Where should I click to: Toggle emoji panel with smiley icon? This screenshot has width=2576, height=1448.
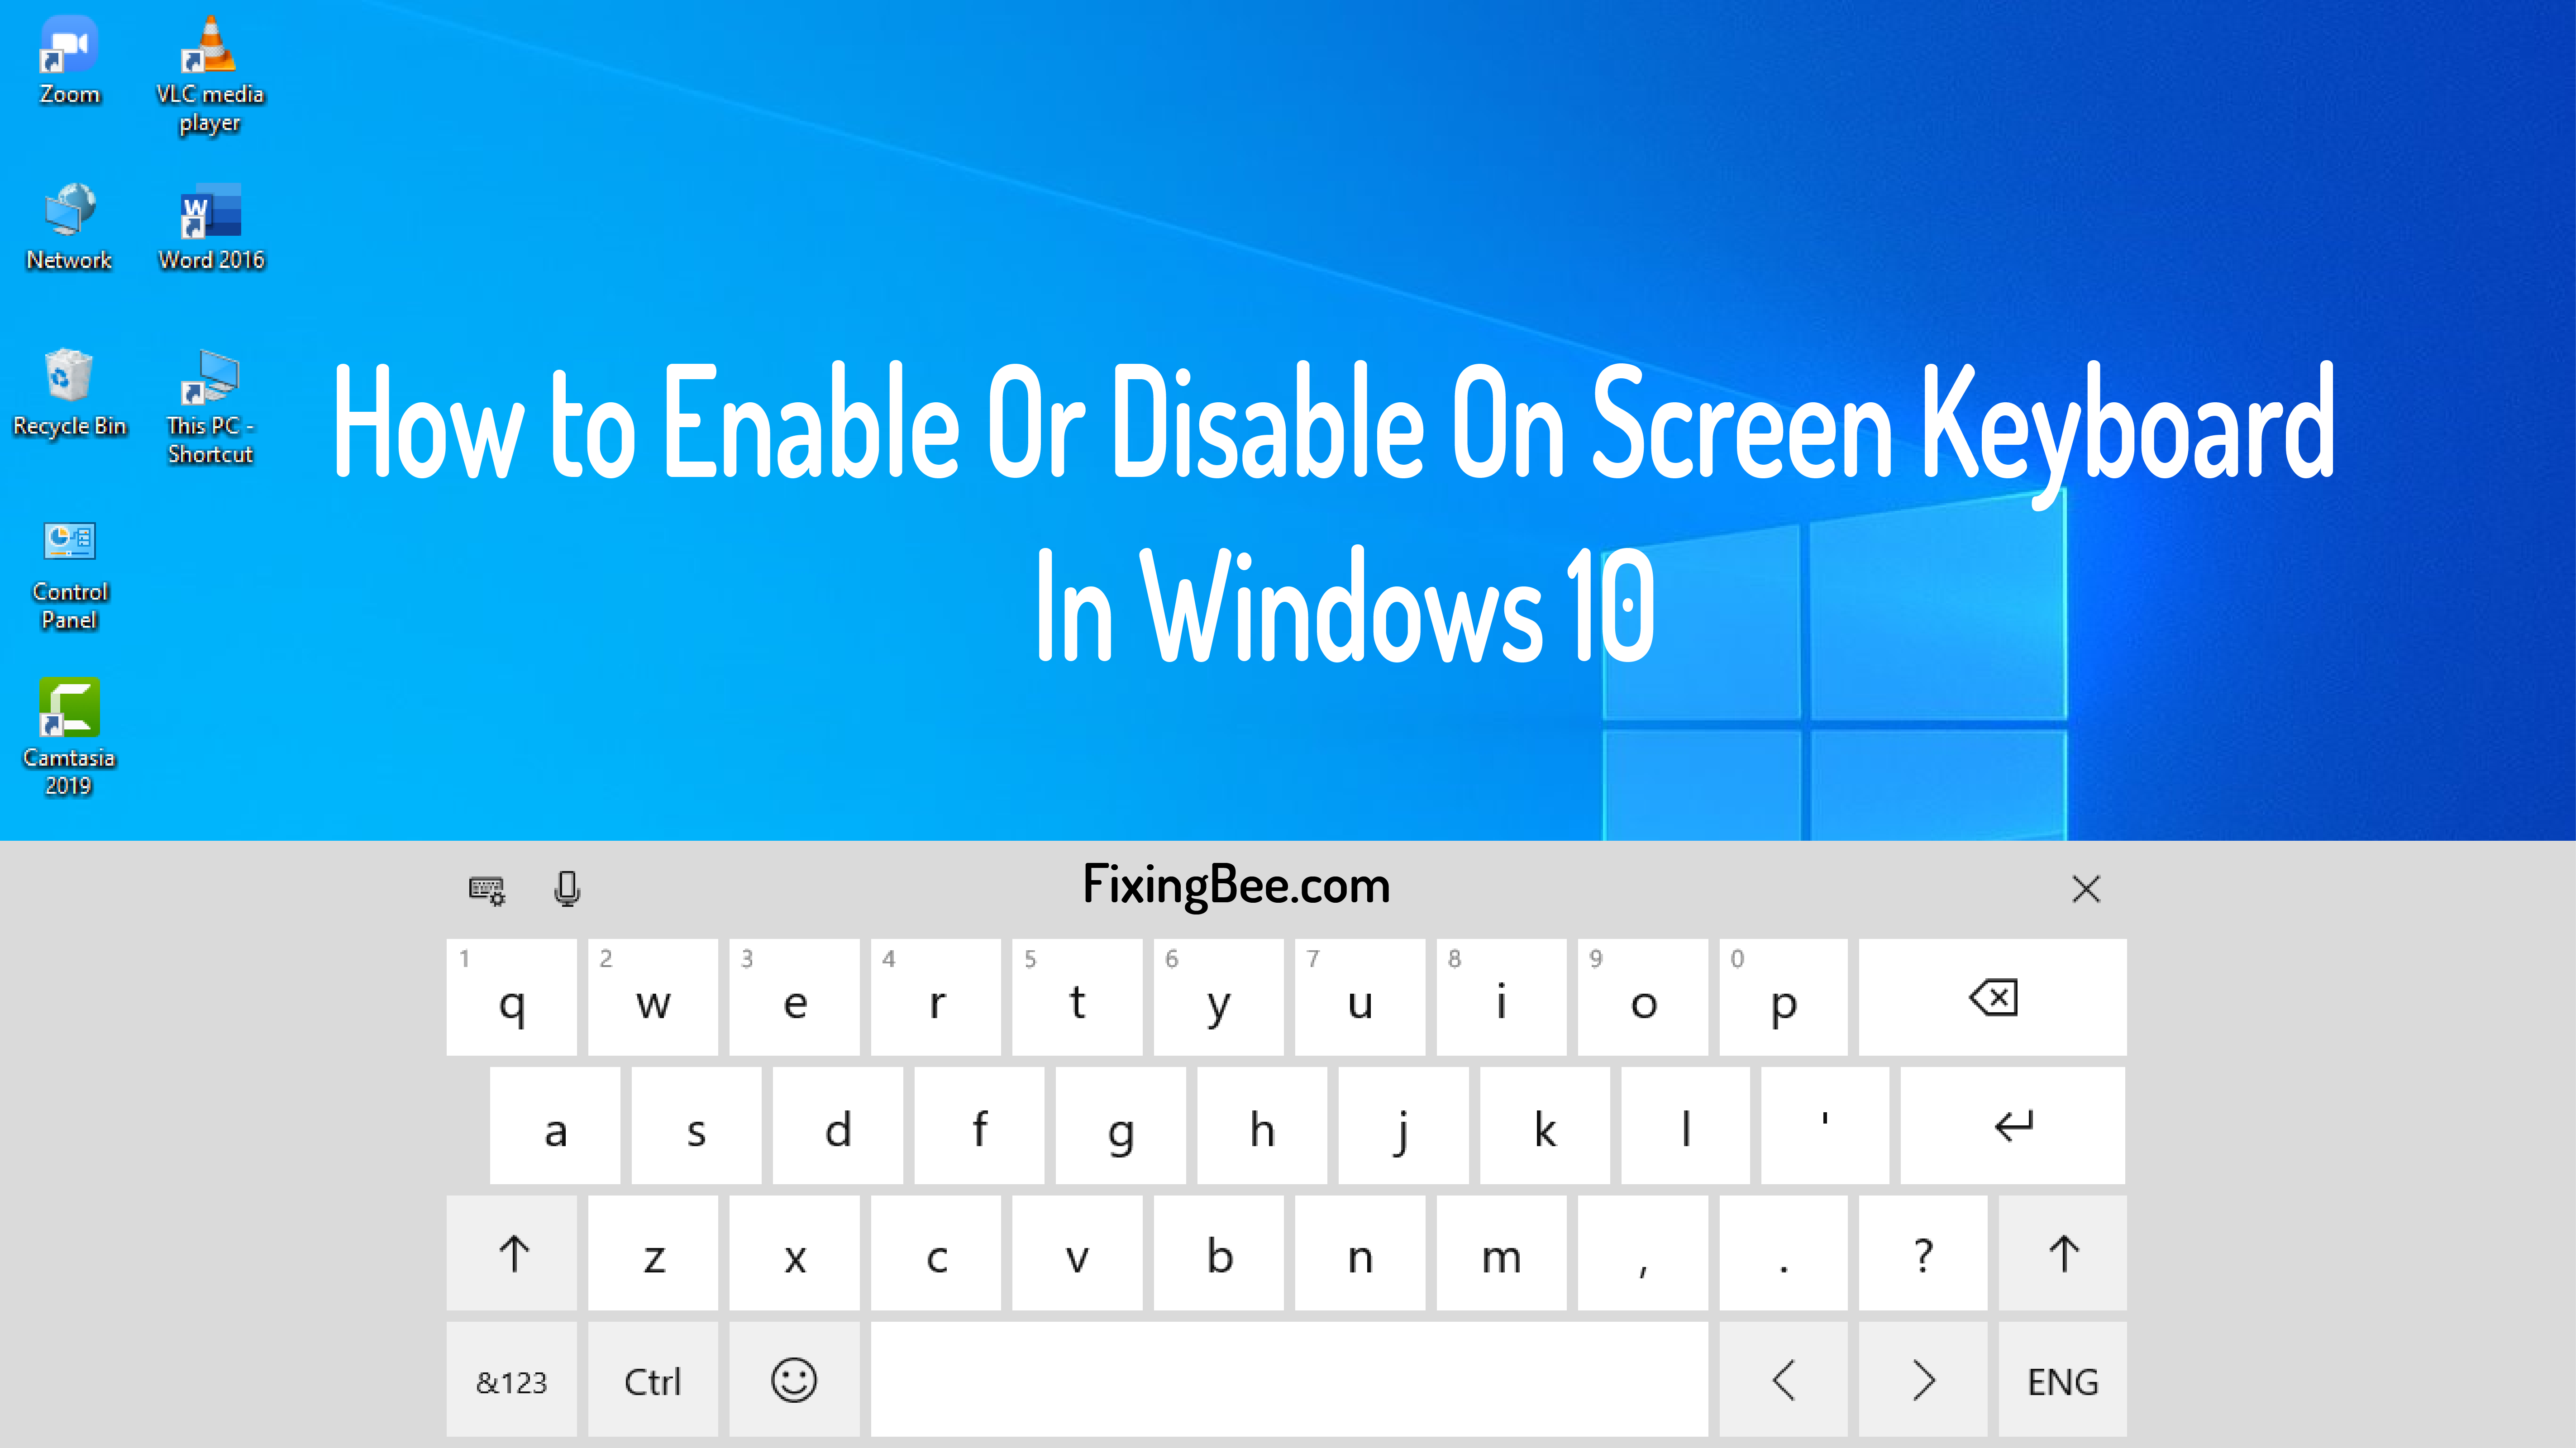[x=794, y=1381]
